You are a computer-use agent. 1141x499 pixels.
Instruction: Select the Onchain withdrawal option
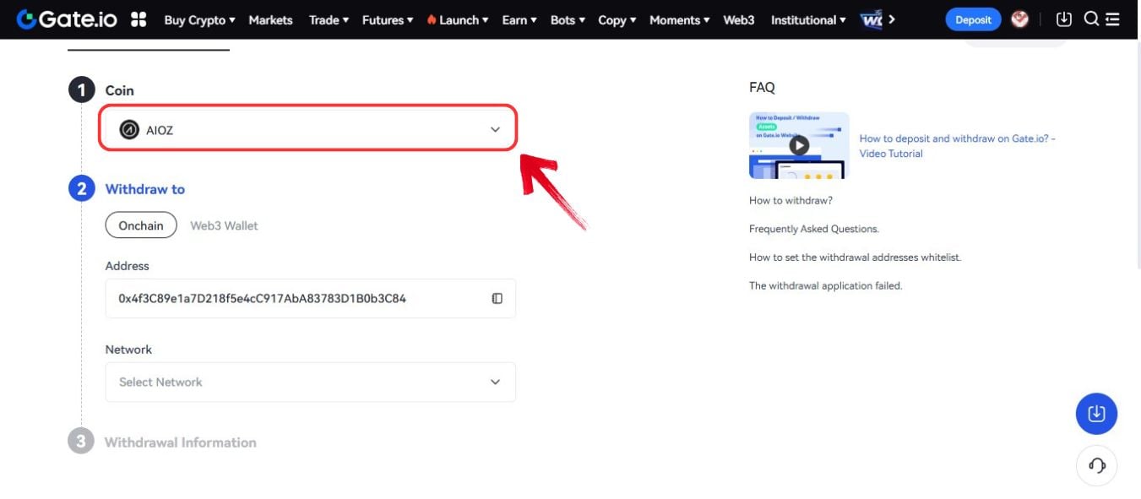141,225
